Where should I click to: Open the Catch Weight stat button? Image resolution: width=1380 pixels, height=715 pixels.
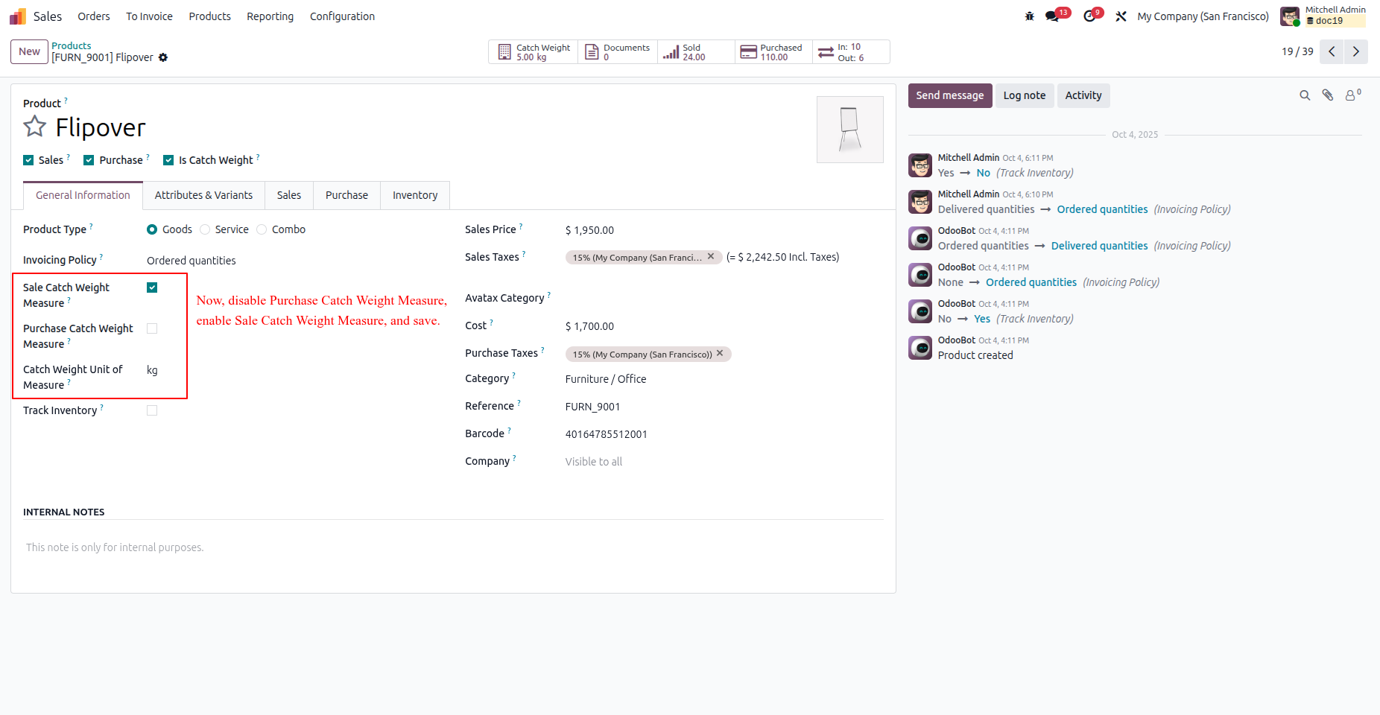tap(534, 52)
